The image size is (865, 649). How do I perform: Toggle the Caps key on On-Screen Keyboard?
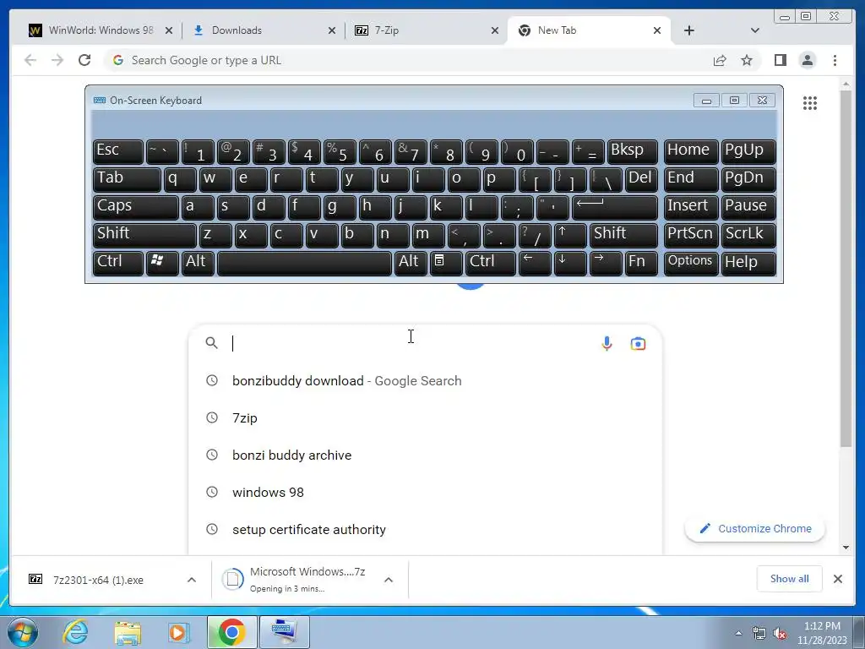[x=136, y=208]
